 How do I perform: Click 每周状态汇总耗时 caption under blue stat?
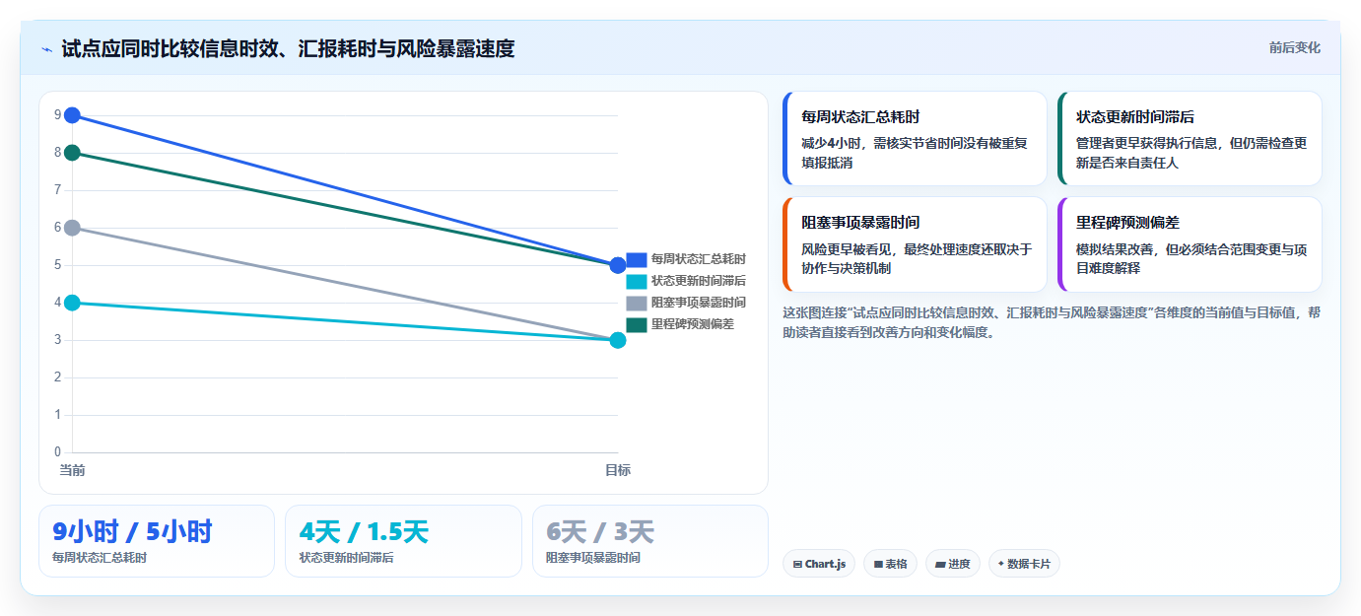(100, 558)
